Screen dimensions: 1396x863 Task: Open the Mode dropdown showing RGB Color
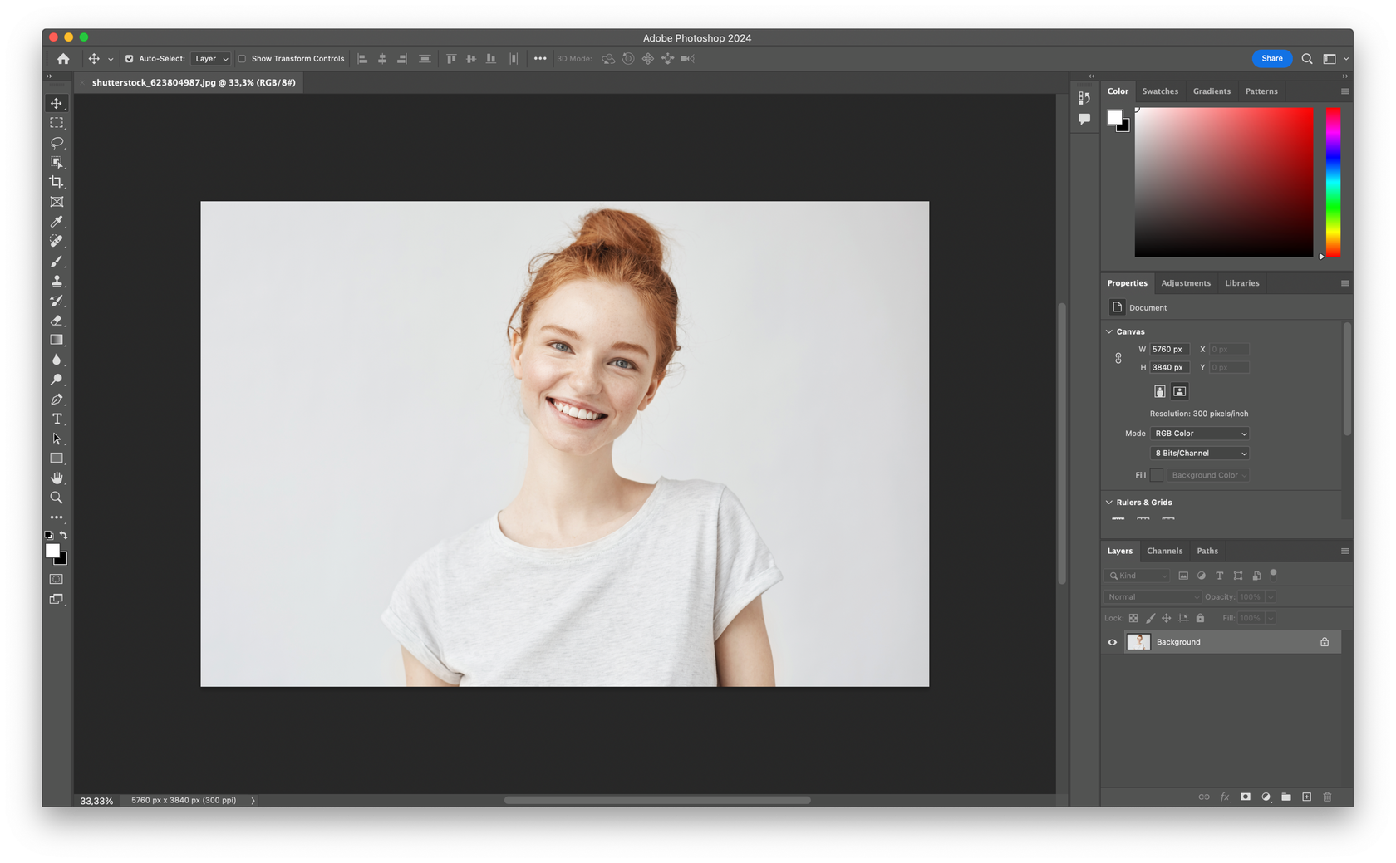coord(1199,433)
